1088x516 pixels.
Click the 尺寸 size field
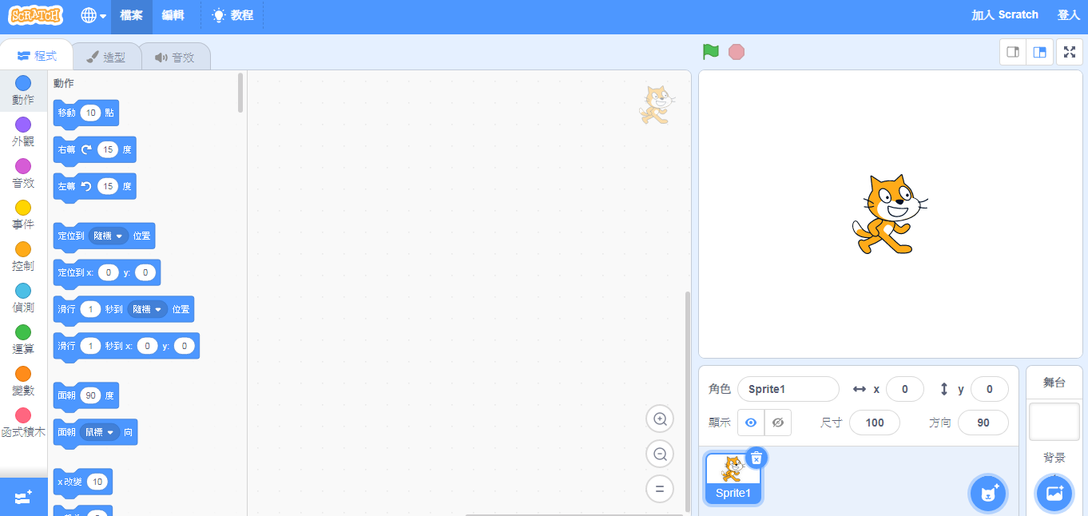click(x=875, y=423)
